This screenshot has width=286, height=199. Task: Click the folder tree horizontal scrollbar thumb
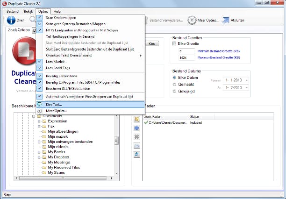pos(63,178)
